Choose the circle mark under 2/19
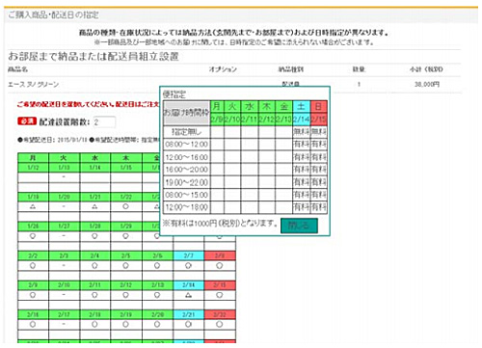The image size is (482, 348). pos(125,324)
